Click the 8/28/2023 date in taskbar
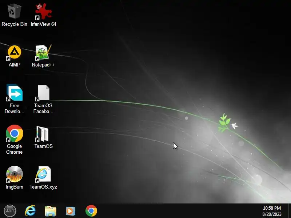The image size is (291, 218). pos(272,214)
